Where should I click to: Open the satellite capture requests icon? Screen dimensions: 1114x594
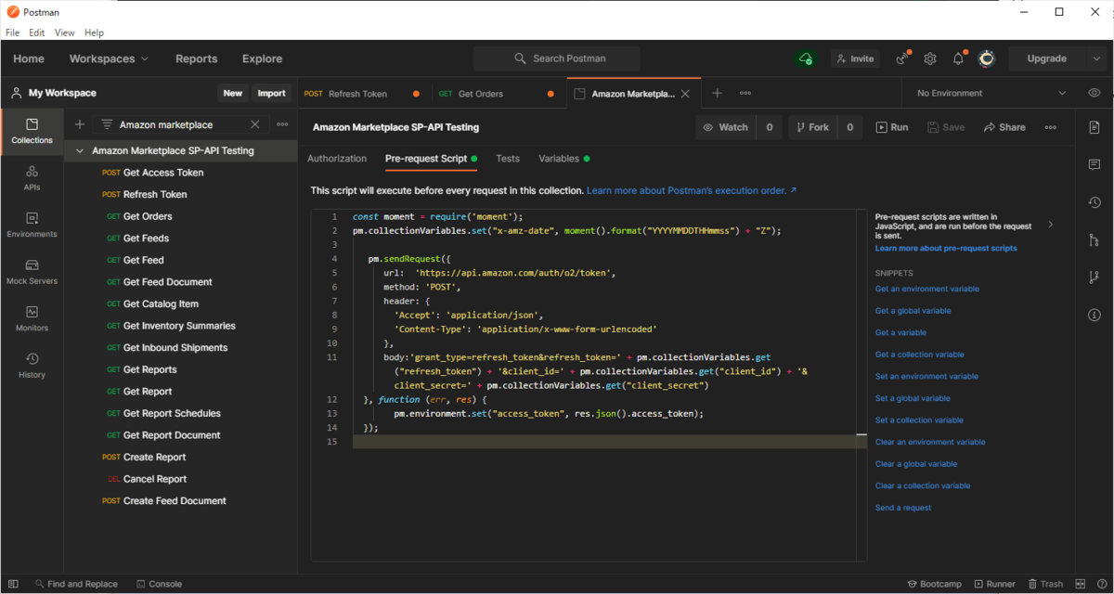point(901,58)
